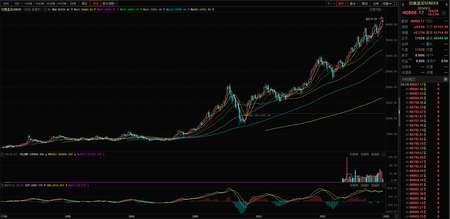This screenshot has width=450, height=219.
Task: Click the MA10 yellow indicator label
Action: 83,10
